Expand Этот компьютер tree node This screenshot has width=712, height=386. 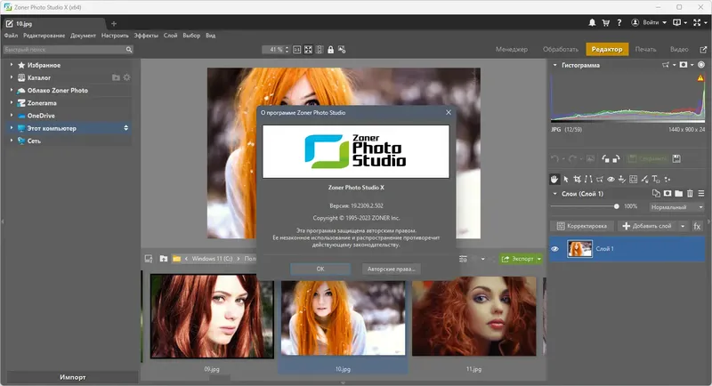[x=12, y=128]
